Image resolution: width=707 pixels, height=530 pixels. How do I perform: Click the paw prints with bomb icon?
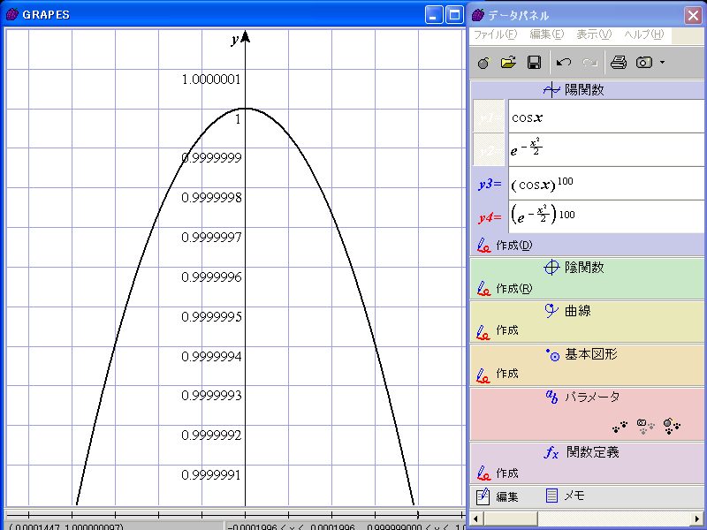pyautogui.click(x=672, y=426)
